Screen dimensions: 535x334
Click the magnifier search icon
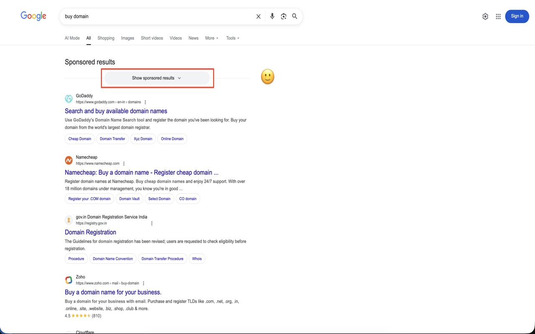click(295, 16)
